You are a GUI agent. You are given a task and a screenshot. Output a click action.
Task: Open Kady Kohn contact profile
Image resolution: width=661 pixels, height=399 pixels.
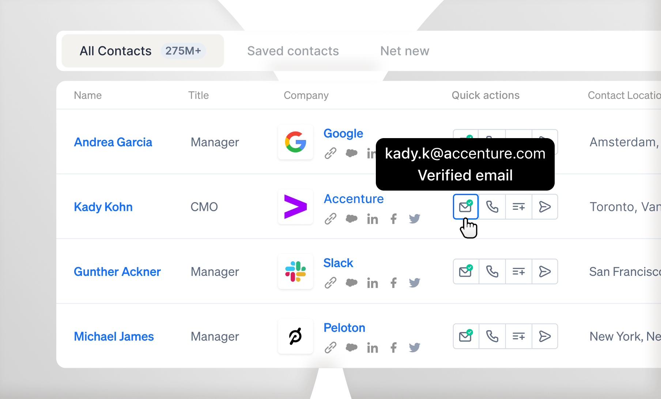[103, 207]
